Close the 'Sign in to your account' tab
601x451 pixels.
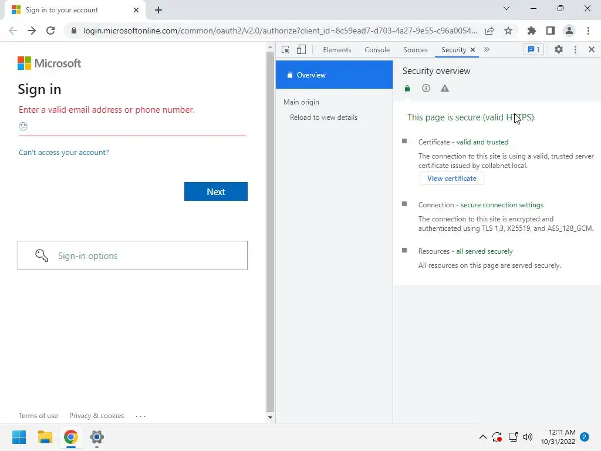(136, 10)
